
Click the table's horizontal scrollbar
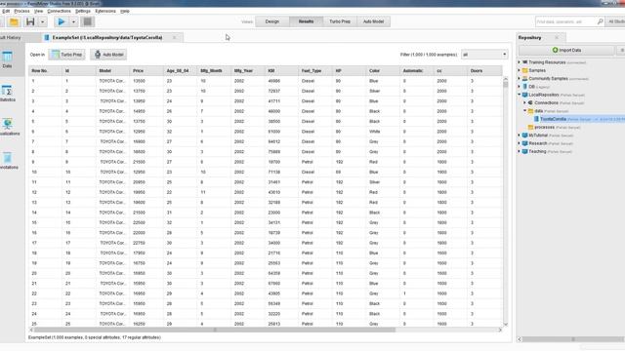coord(215,330)
